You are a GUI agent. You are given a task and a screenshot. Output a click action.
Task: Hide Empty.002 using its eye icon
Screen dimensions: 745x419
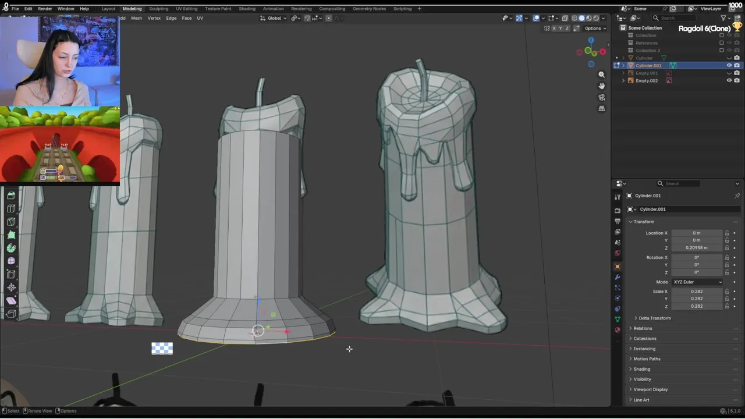[729, 80]
